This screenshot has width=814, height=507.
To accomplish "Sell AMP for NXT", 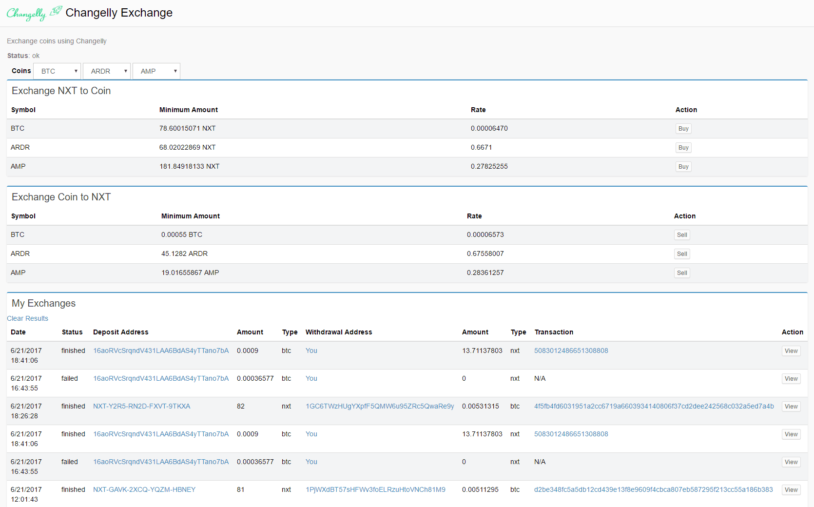I will [x=682, y=273].
